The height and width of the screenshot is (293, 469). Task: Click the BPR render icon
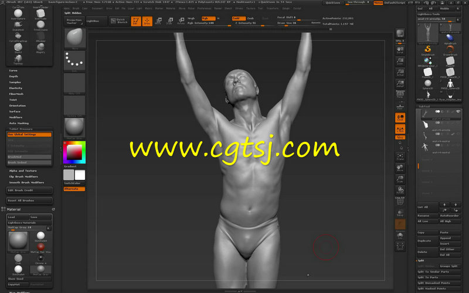point(400,33)
